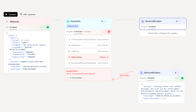This screenshot has height=112, width=196.
Task: Click the Guardrails right output connector
Action: (x=113, y=20)
